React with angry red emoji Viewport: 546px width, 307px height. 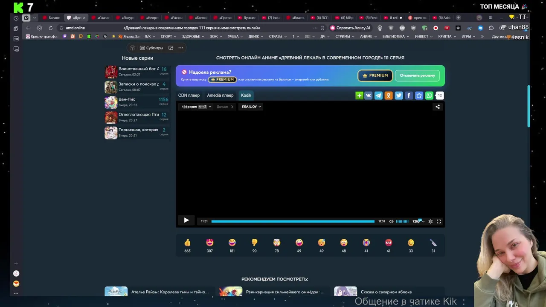point(389,243)
